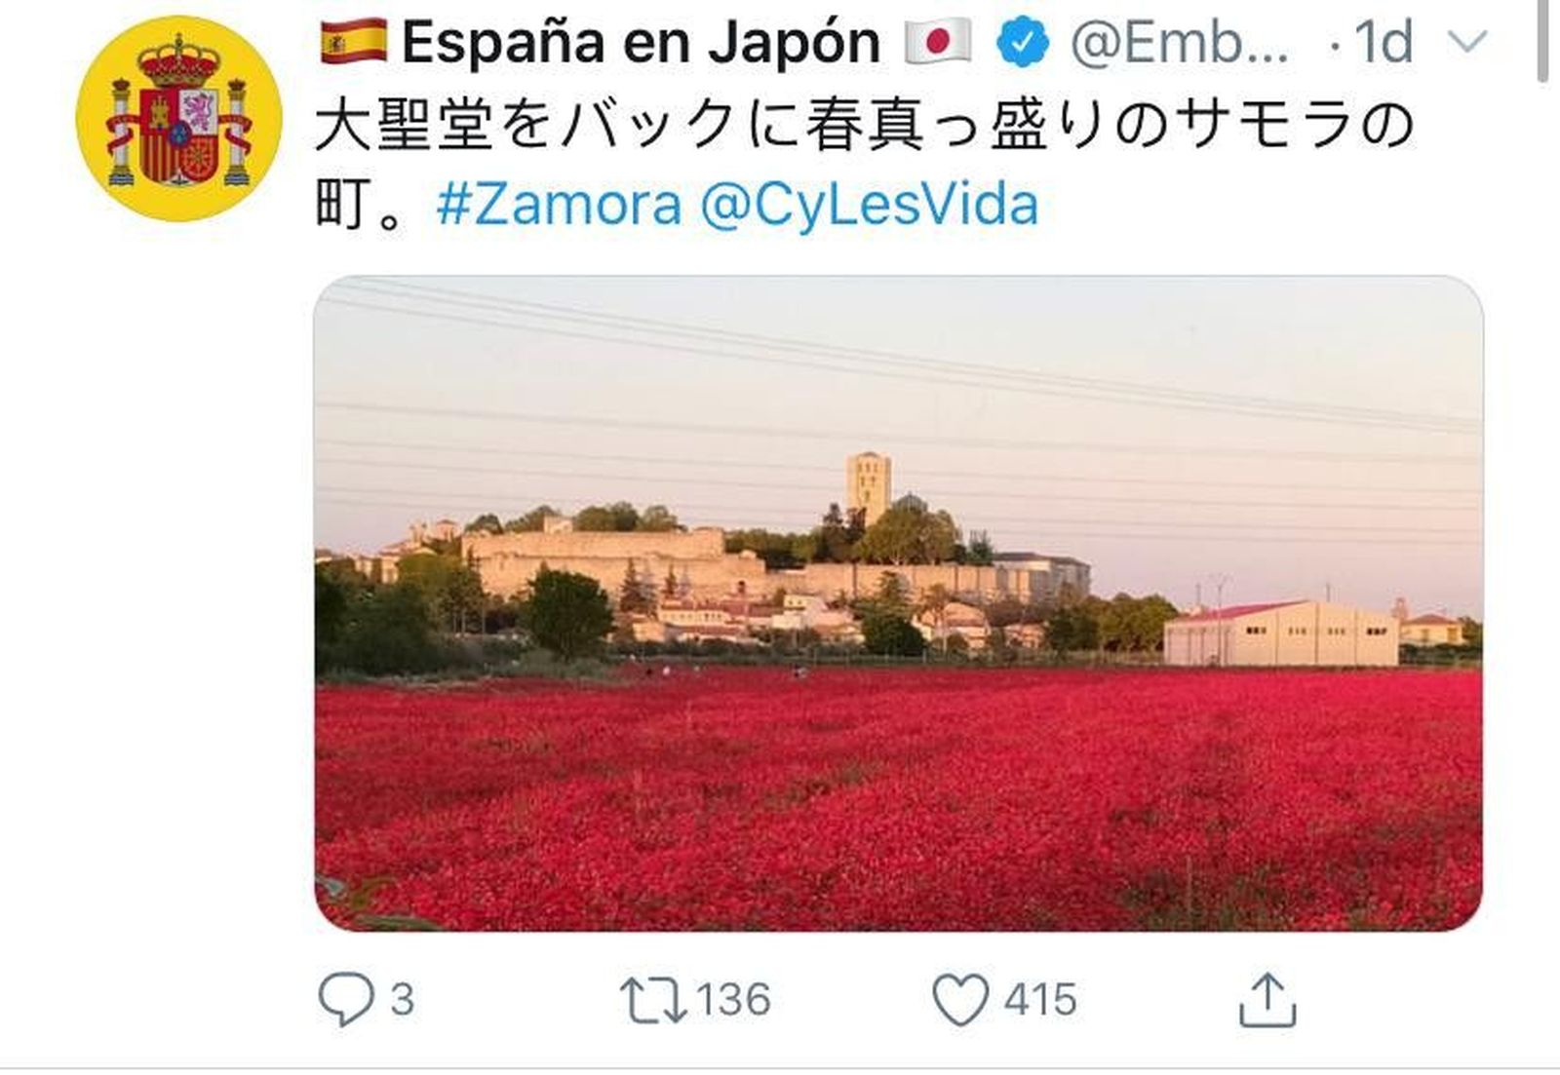Open the #Zamora hashtag link
The image size is (1560, 1075).
559,206
